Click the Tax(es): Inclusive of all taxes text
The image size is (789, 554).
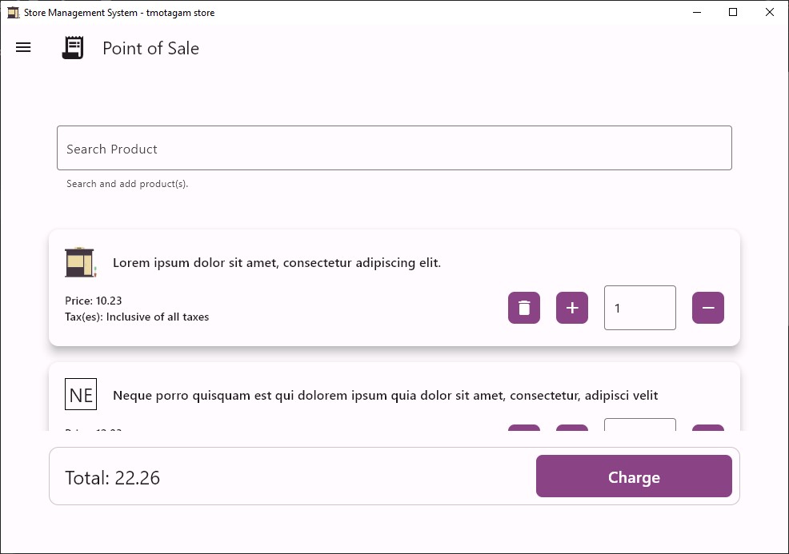coord(136,317)
